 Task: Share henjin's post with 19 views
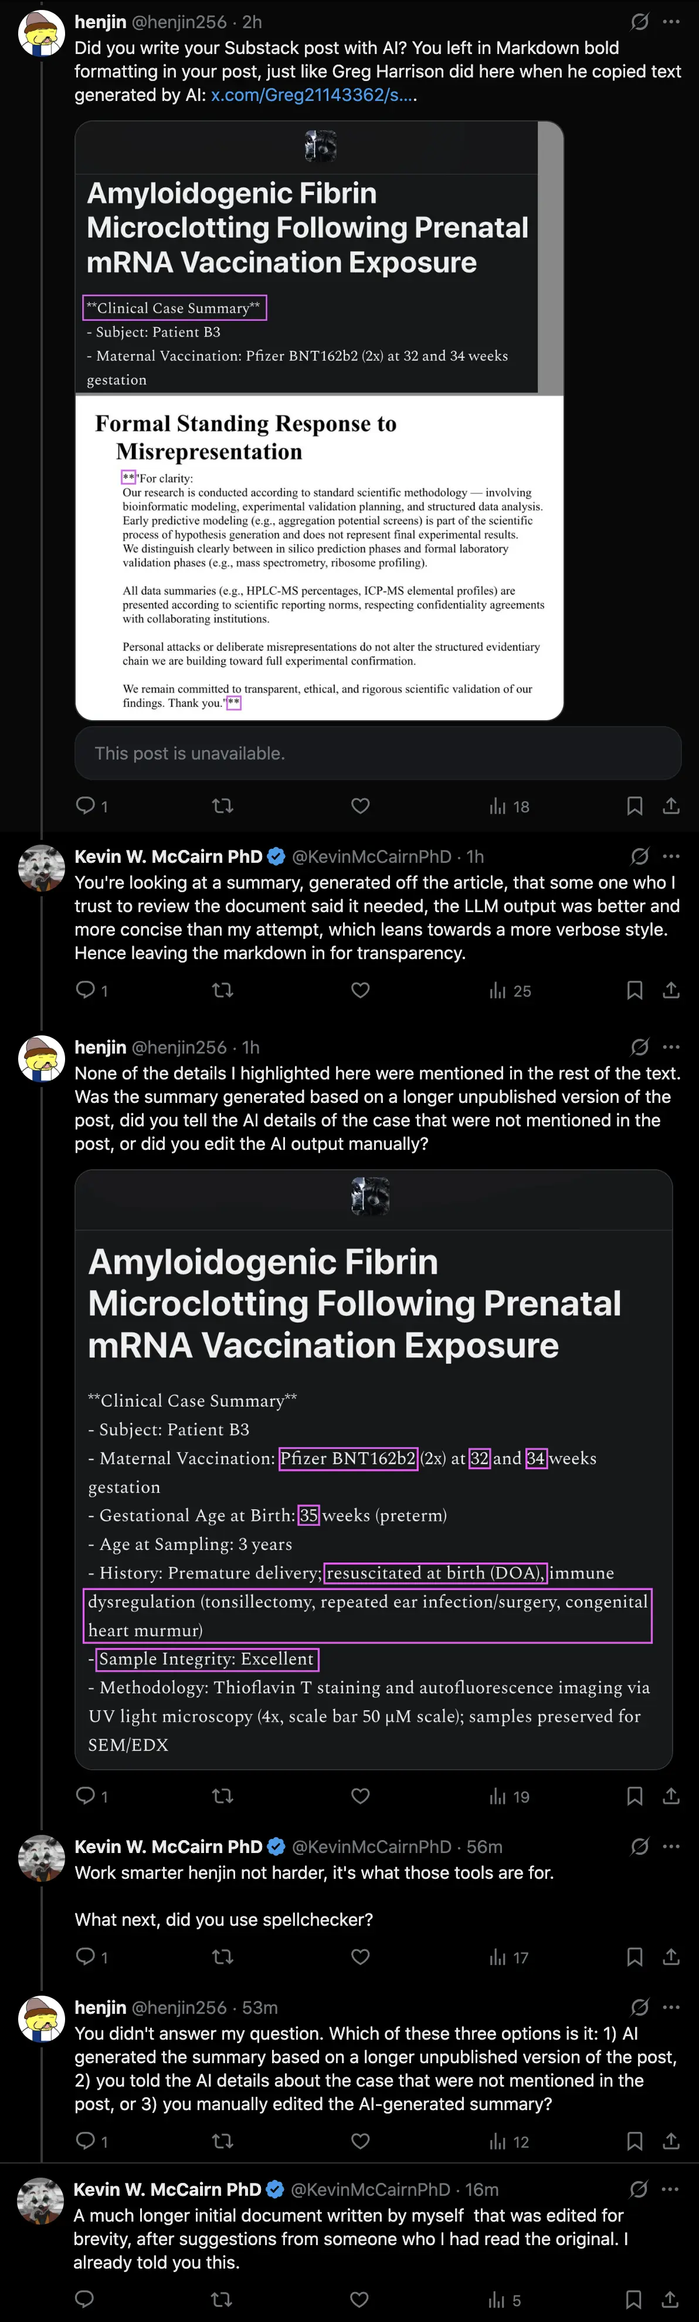[671, 1797]
